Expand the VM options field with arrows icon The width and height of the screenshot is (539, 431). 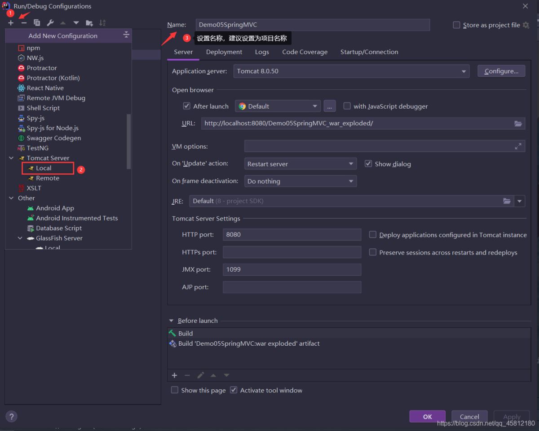(x=518, y=146)
